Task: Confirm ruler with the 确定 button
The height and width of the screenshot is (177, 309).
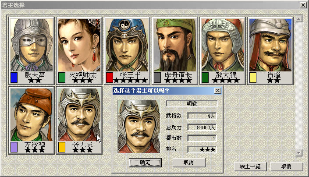Action: (x=145, y=163)
